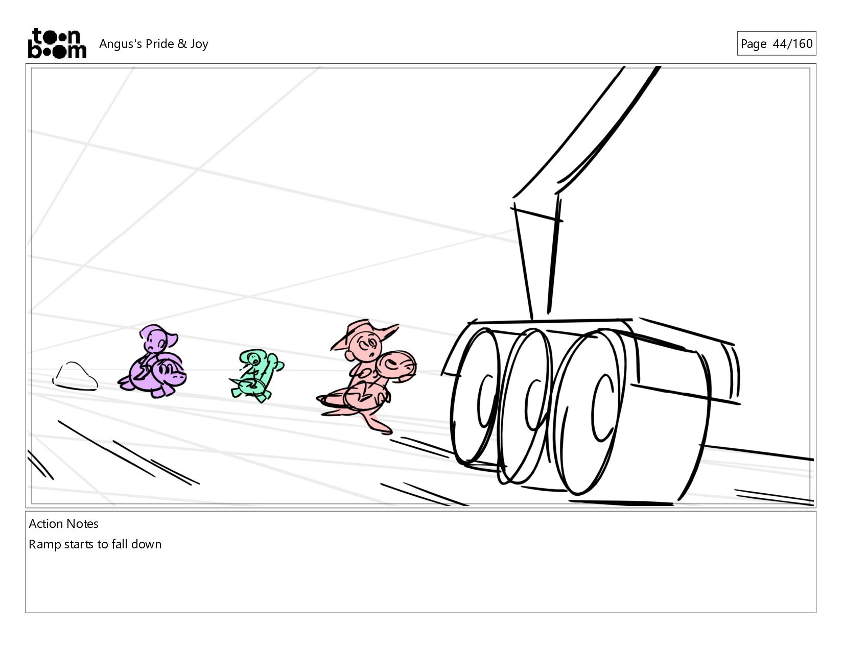This screenshot has height=651, width=843.
Task: Click the small rock sketch at left
Action: (75, 376)
